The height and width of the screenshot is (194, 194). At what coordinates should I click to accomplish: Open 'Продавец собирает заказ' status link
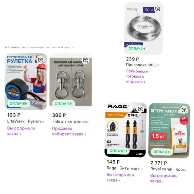[x=69, y=131]
